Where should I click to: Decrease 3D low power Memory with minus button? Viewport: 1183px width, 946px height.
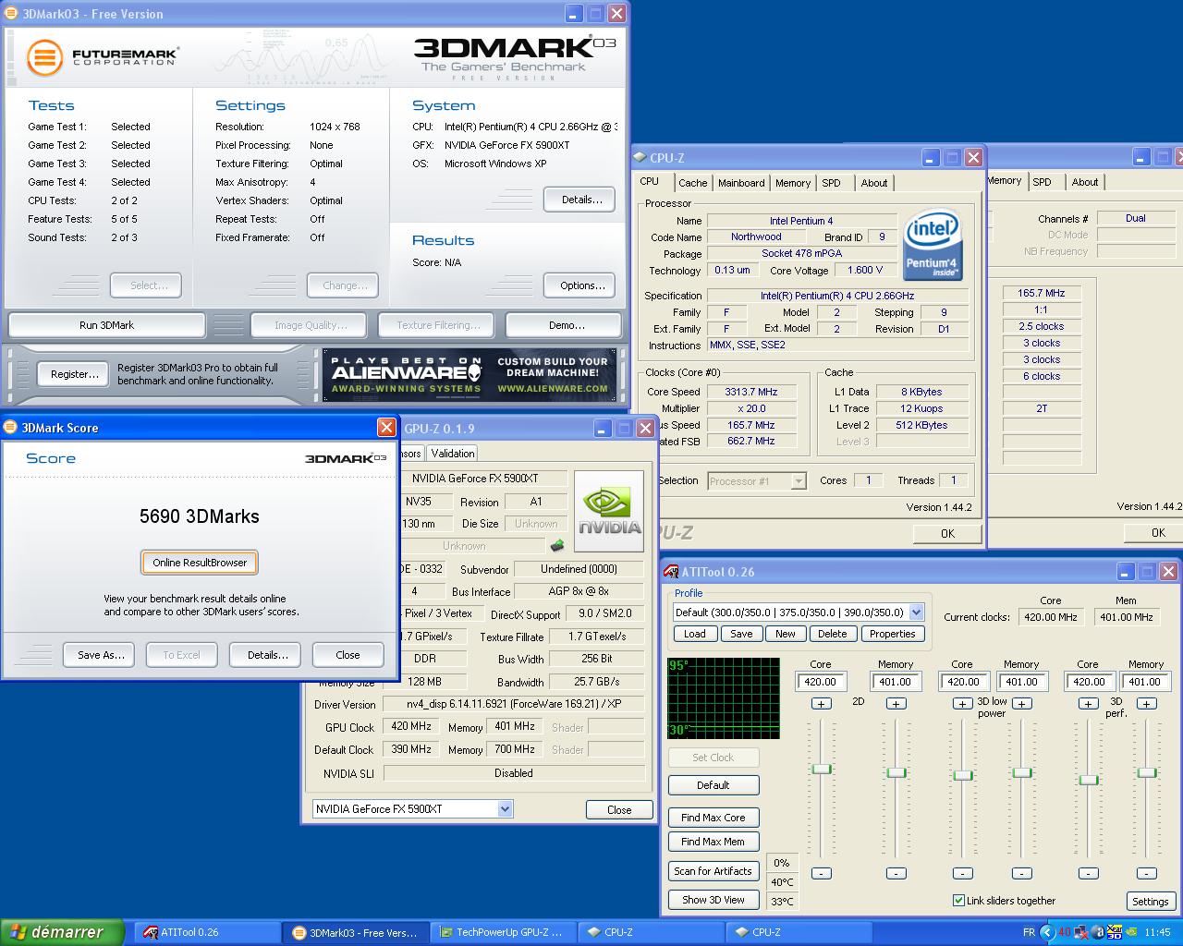[x=1021, y=873]
